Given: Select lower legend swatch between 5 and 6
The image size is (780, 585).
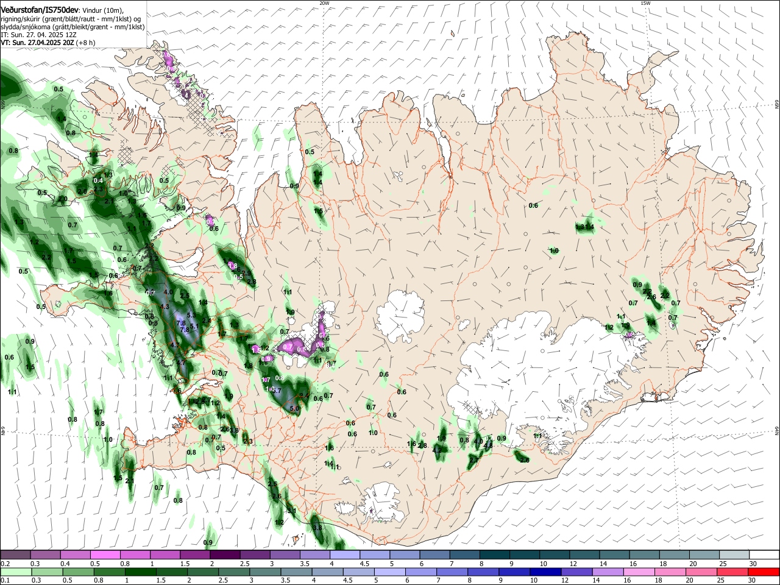Looking at the screenshot, I should coord(389,572).
